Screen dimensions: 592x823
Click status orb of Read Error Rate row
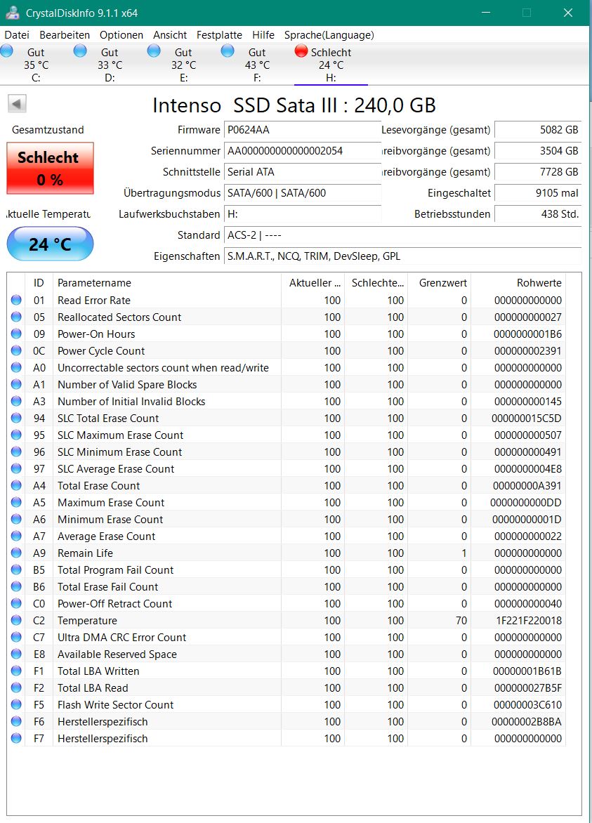(16, 301)
